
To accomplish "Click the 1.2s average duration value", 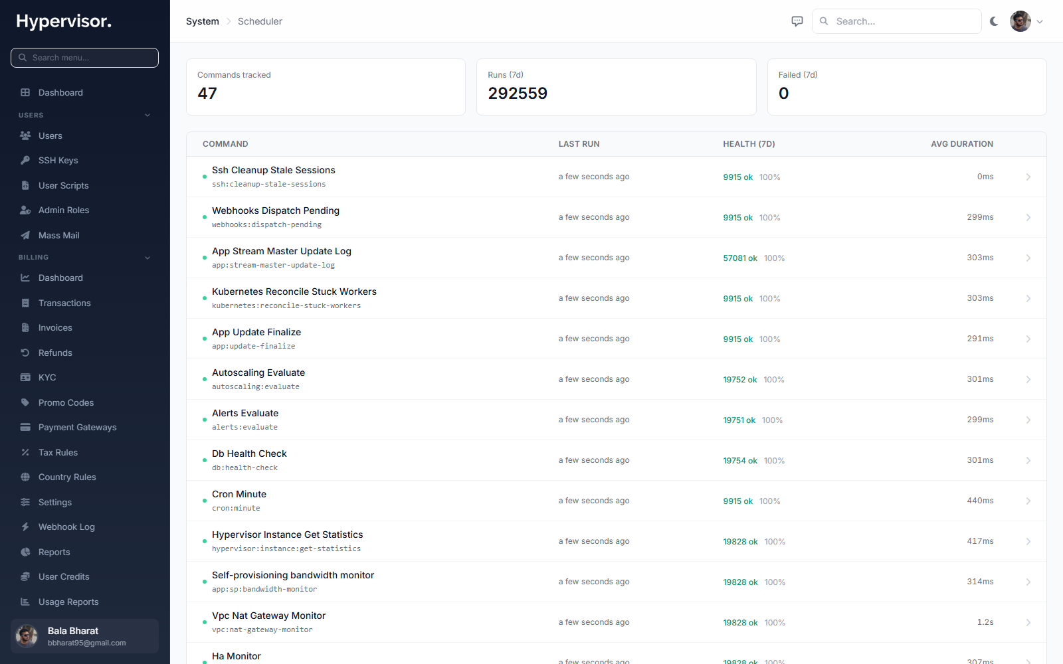I will pyautogui.click(x=985, y=622).
